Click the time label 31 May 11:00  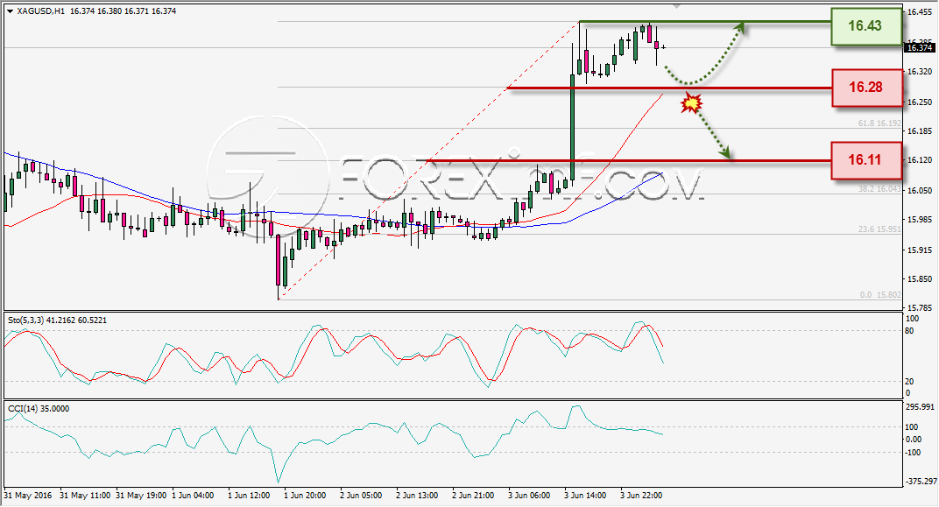[85, 496]
